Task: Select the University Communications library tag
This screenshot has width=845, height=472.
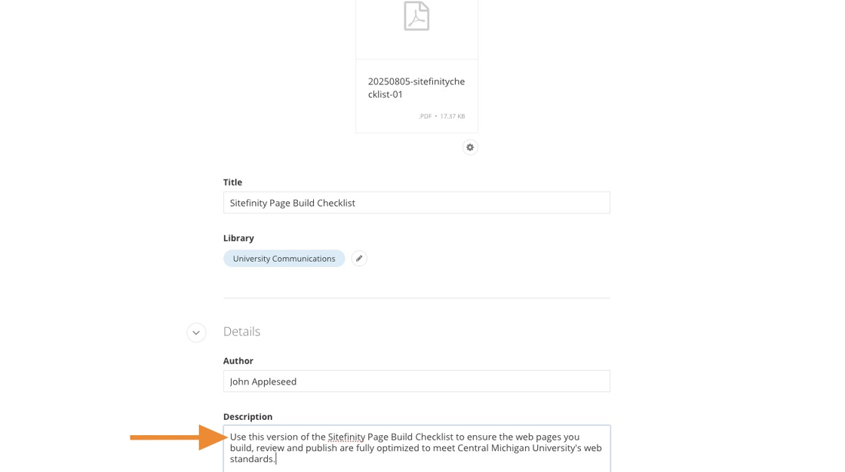Action: click(x=284, y=259)
